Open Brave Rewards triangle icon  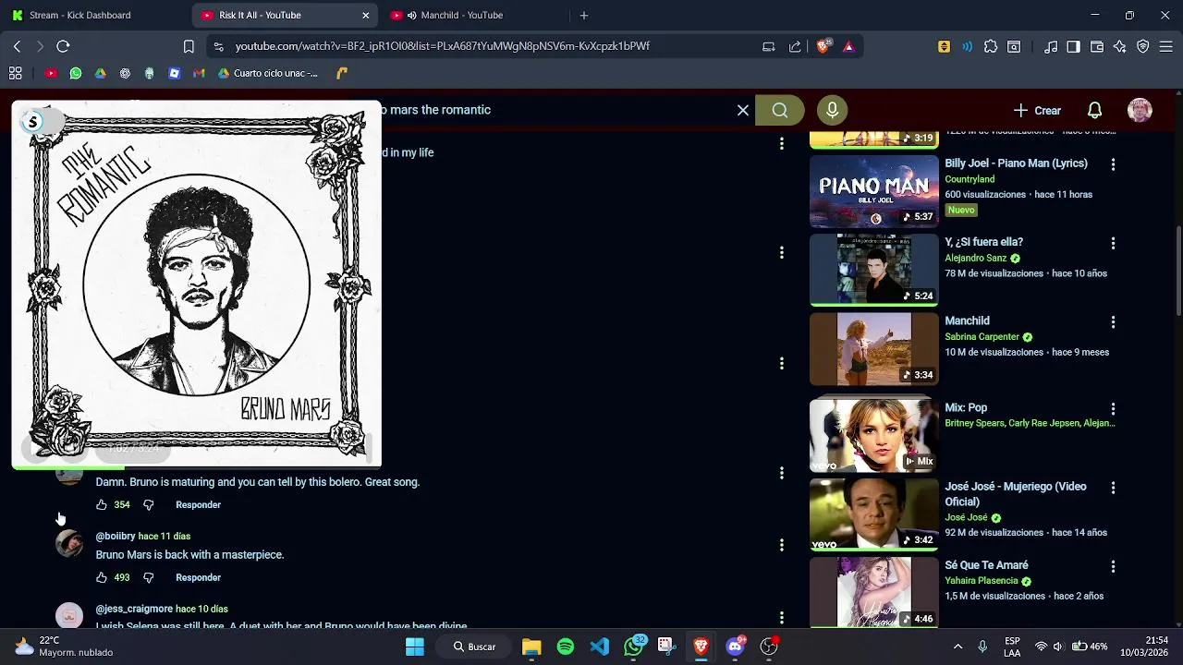848,46
